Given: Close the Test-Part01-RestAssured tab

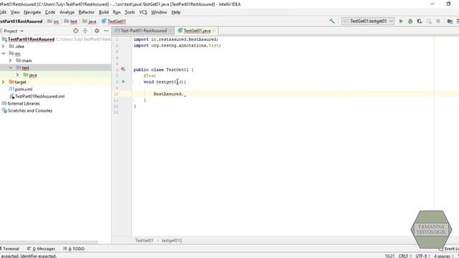Looking at the screenshot, I should tap(170, 31).
